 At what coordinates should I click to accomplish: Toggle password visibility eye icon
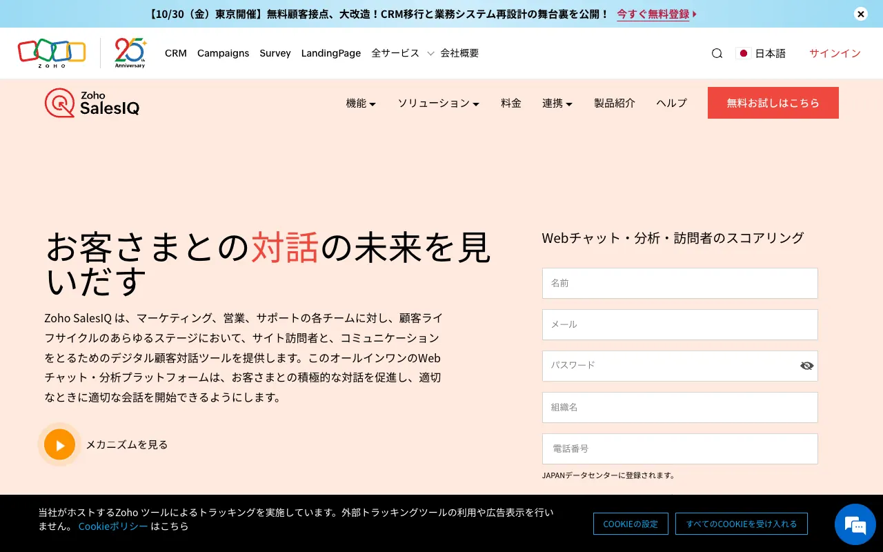coord(806,366)
